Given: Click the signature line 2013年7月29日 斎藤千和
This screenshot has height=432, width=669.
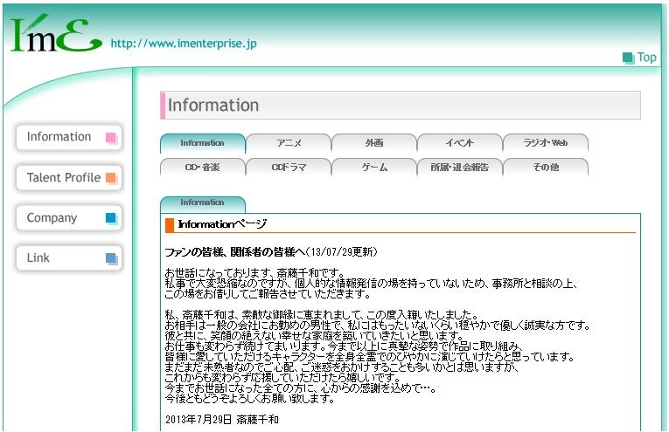Looking at the screenshot, I should [x=222, y=420].
